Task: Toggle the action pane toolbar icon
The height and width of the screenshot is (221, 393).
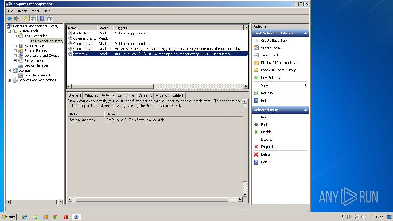Action: [49, 19]
